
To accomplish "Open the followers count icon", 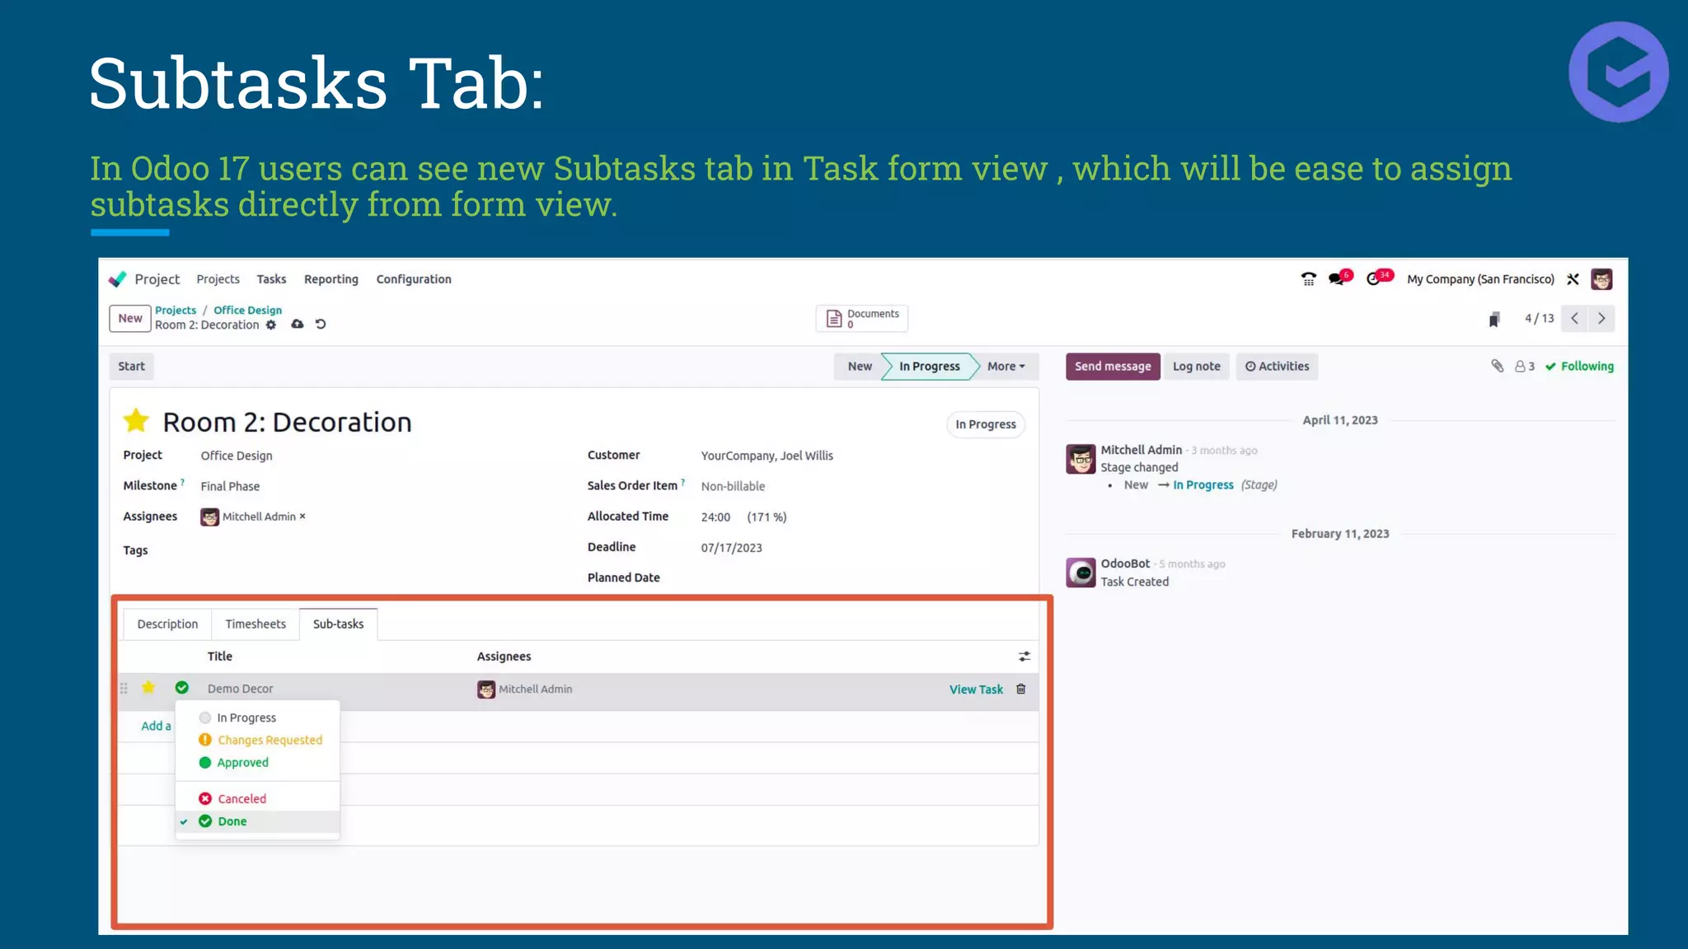I will point(1524,367).
